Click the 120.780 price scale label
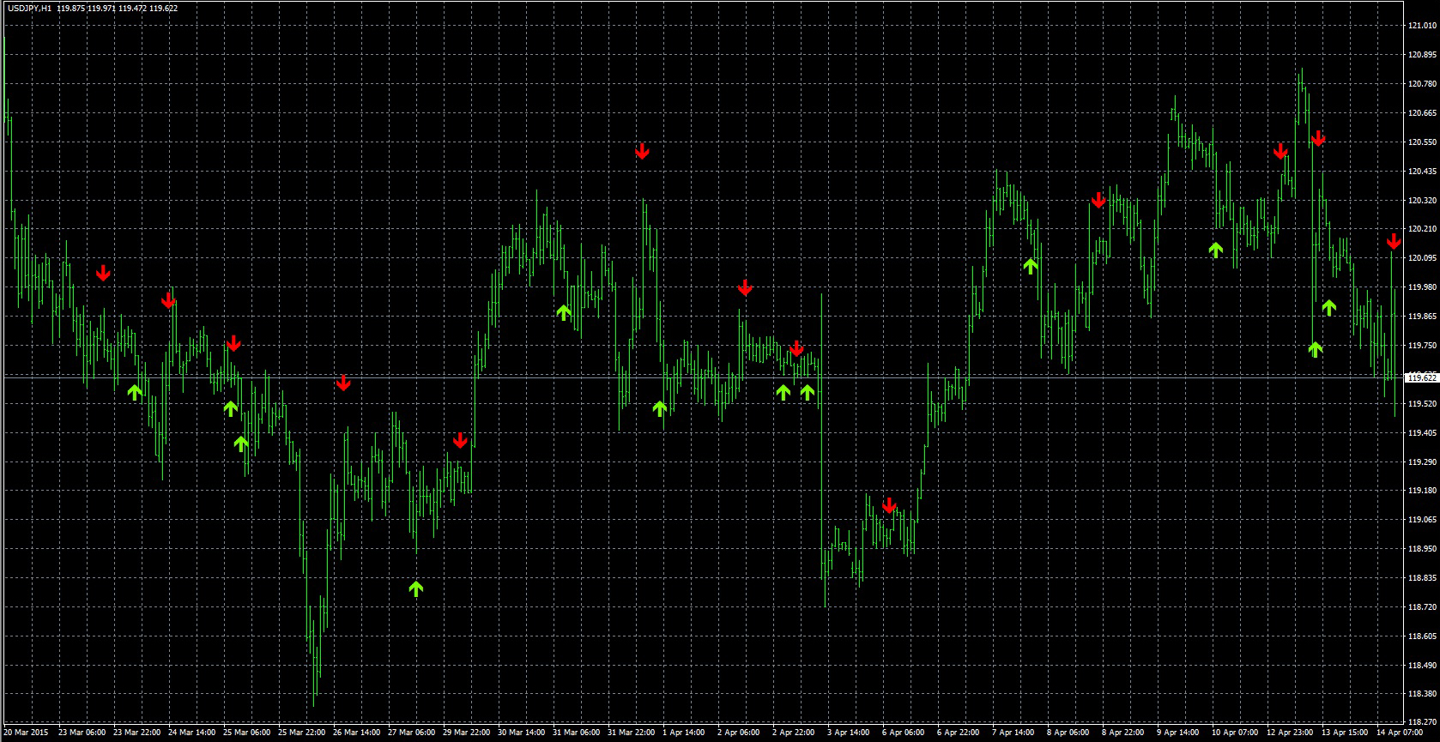 click(1422, 84)
